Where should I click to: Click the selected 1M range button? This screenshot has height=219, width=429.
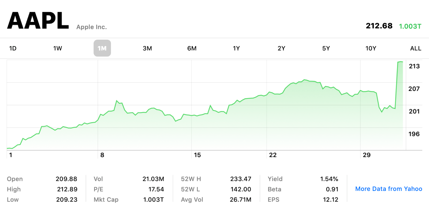point(102,48)
